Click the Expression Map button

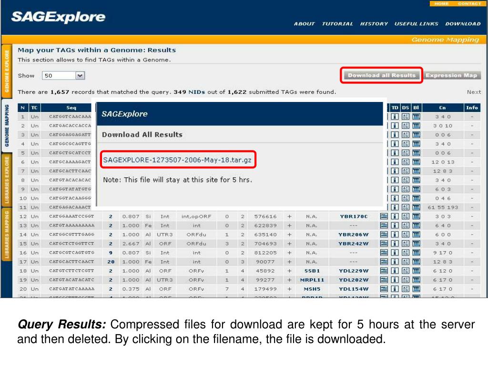click(451, 75)
